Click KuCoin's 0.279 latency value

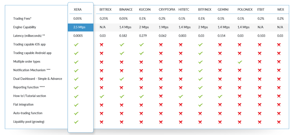point(143,36)
